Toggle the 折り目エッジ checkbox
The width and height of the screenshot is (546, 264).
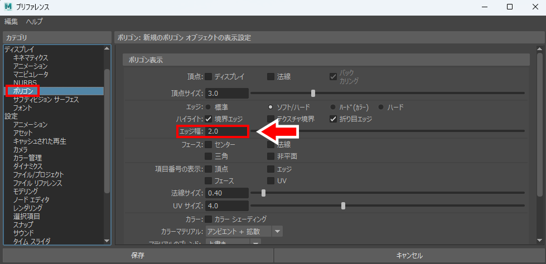tap(334, 119)
